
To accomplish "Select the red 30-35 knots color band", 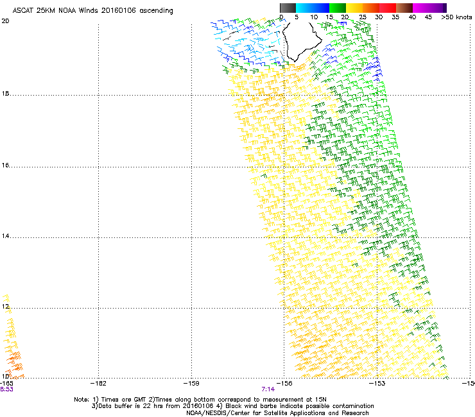I will 388,8.
